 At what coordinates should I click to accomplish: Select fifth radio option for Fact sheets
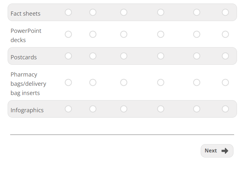click(x=197, y=12)
